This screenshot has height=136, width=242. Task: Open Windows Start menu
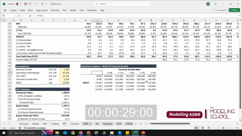click(x=4, y=133)
